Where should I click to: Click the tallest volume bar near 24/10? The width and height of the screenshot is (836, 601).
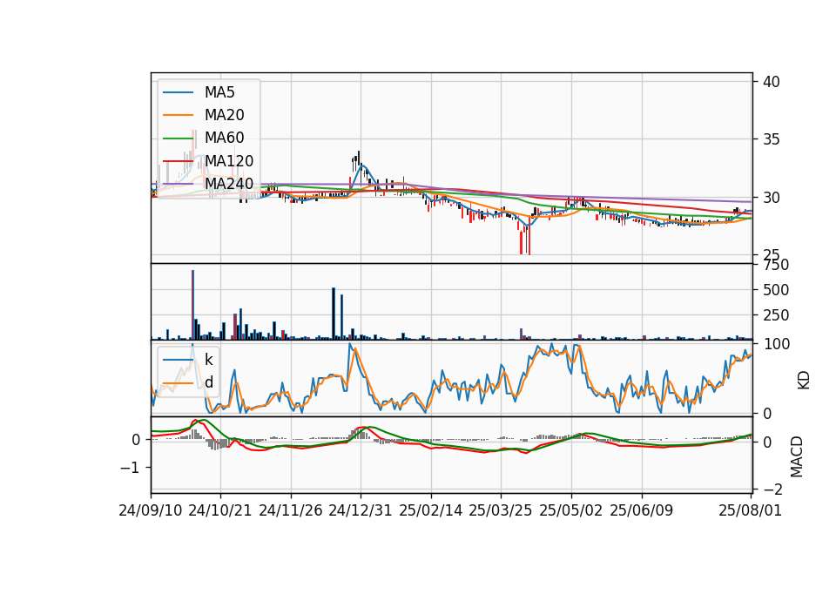click(192, 305)
